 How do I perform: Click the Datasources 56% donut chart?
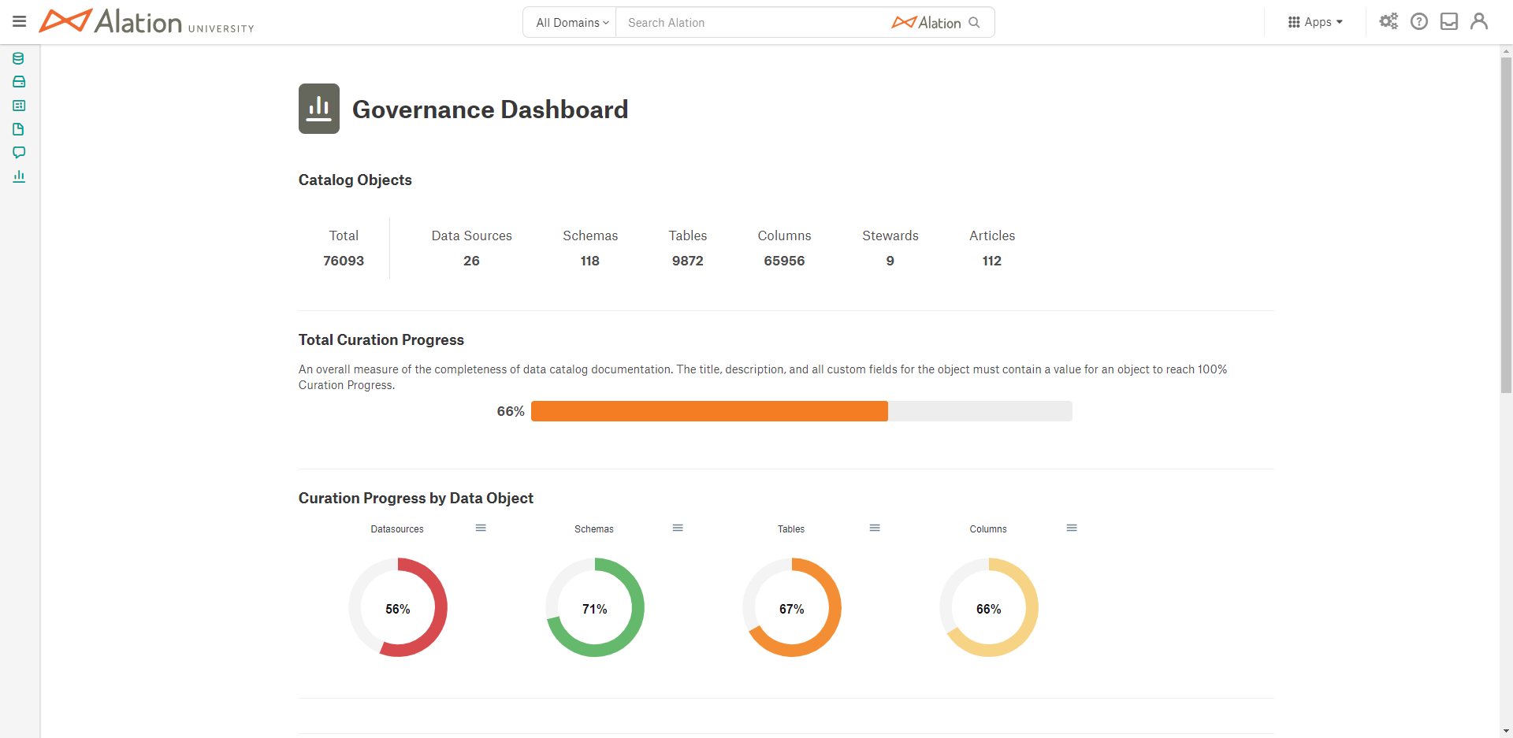click(398, 607)
